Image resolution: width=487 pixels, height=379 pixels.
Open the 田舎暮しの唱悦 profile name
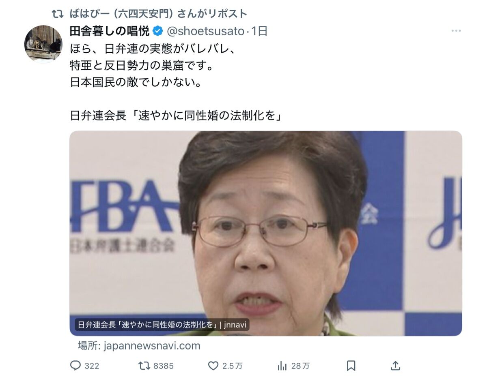(x=110, y=31)
